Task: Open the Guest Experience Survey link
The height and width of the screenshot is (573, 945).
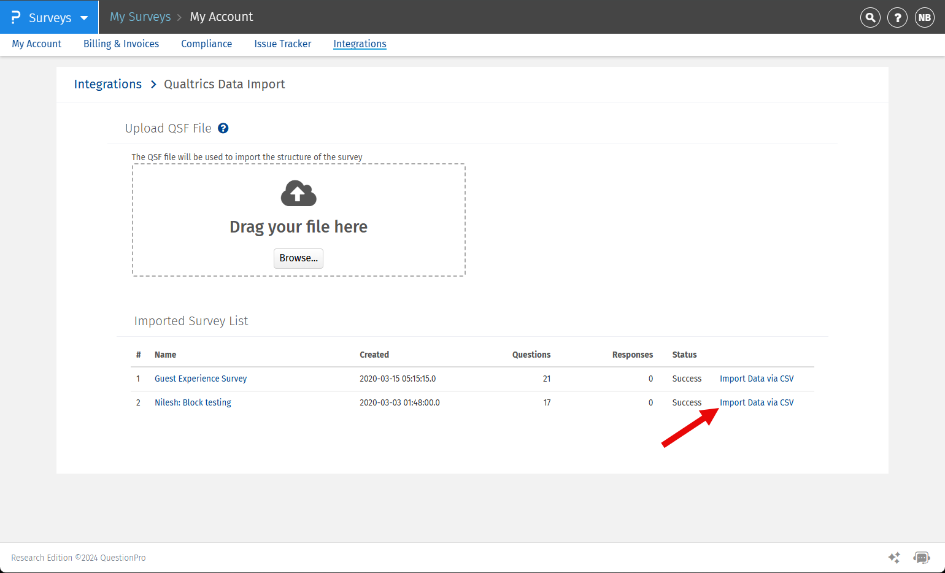Action: pyautogui.click(x=201, y=379)
